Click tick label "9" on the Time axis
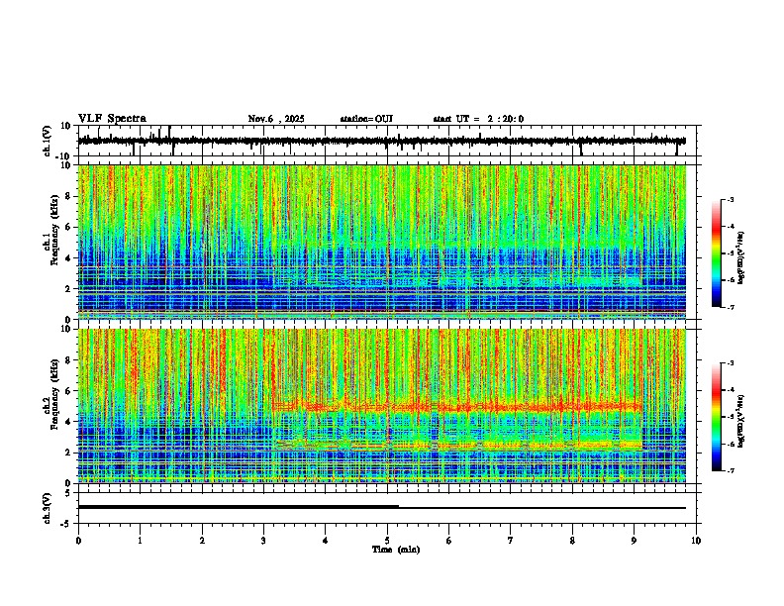 coord(635,541)
